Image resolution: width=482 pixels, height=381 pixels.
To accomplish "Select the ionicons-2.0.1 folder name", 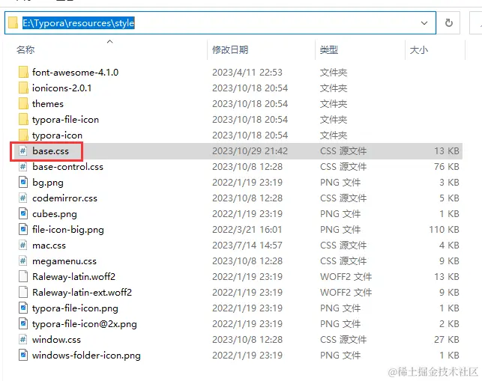I will pyautogui.click(x=61, y=88).
